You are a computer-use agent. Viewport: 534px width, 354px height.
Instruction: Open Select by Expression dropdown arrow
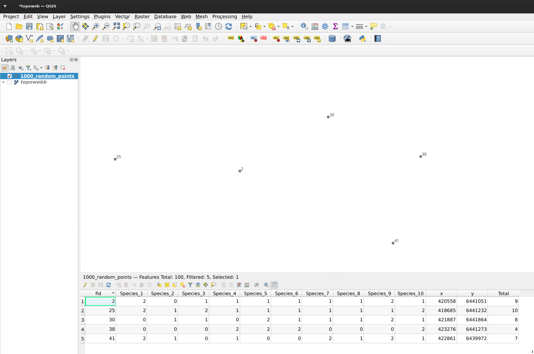(x=264, y=26)
